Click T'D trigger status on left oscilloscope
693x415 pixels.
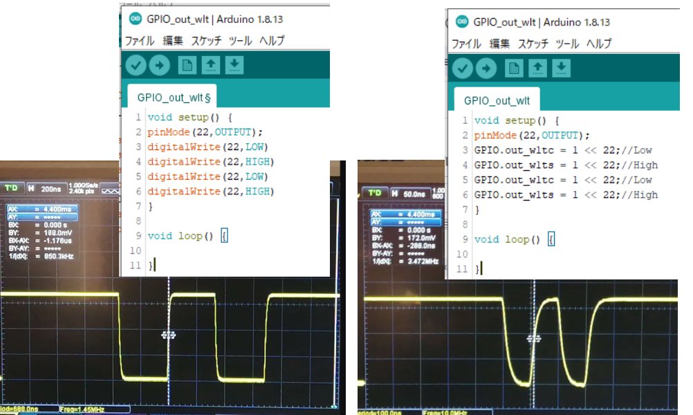click(x=12, y=188)
